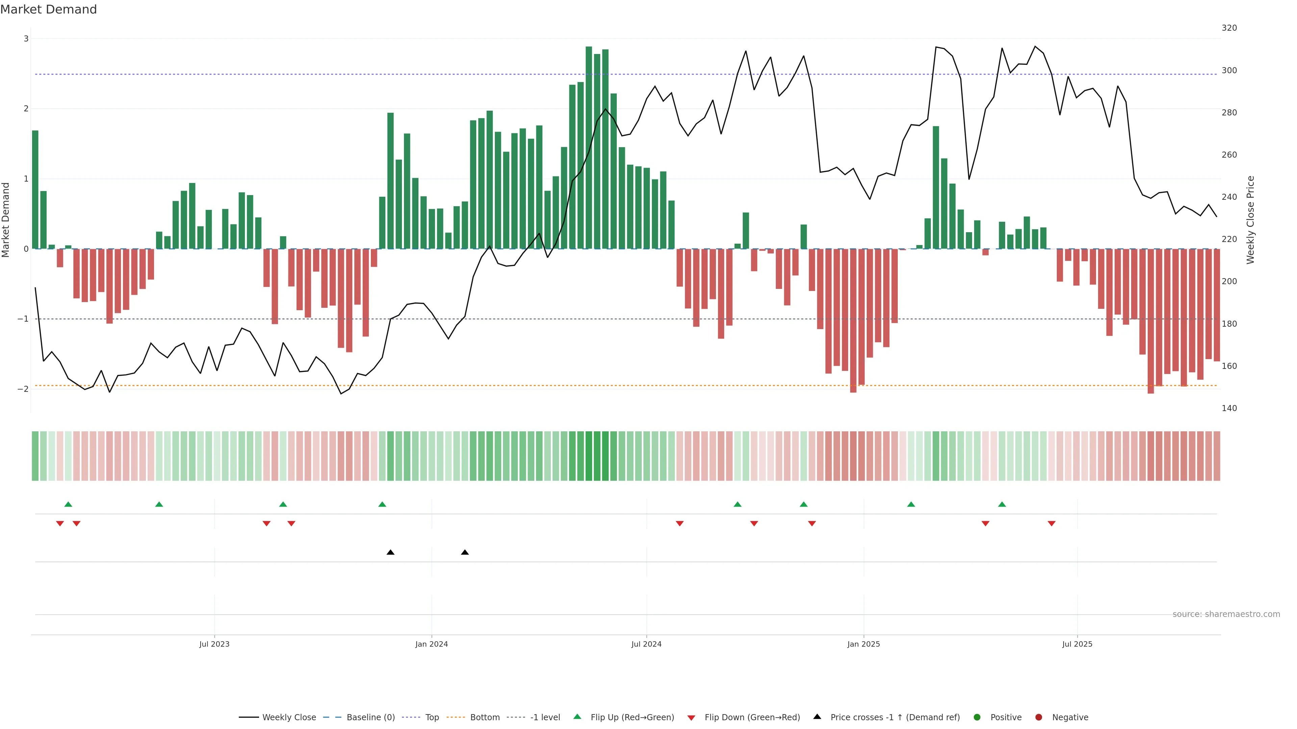Click the -1 level legend entry
This screenshot has width=1297, height=729.
click(x=545, y=717)
